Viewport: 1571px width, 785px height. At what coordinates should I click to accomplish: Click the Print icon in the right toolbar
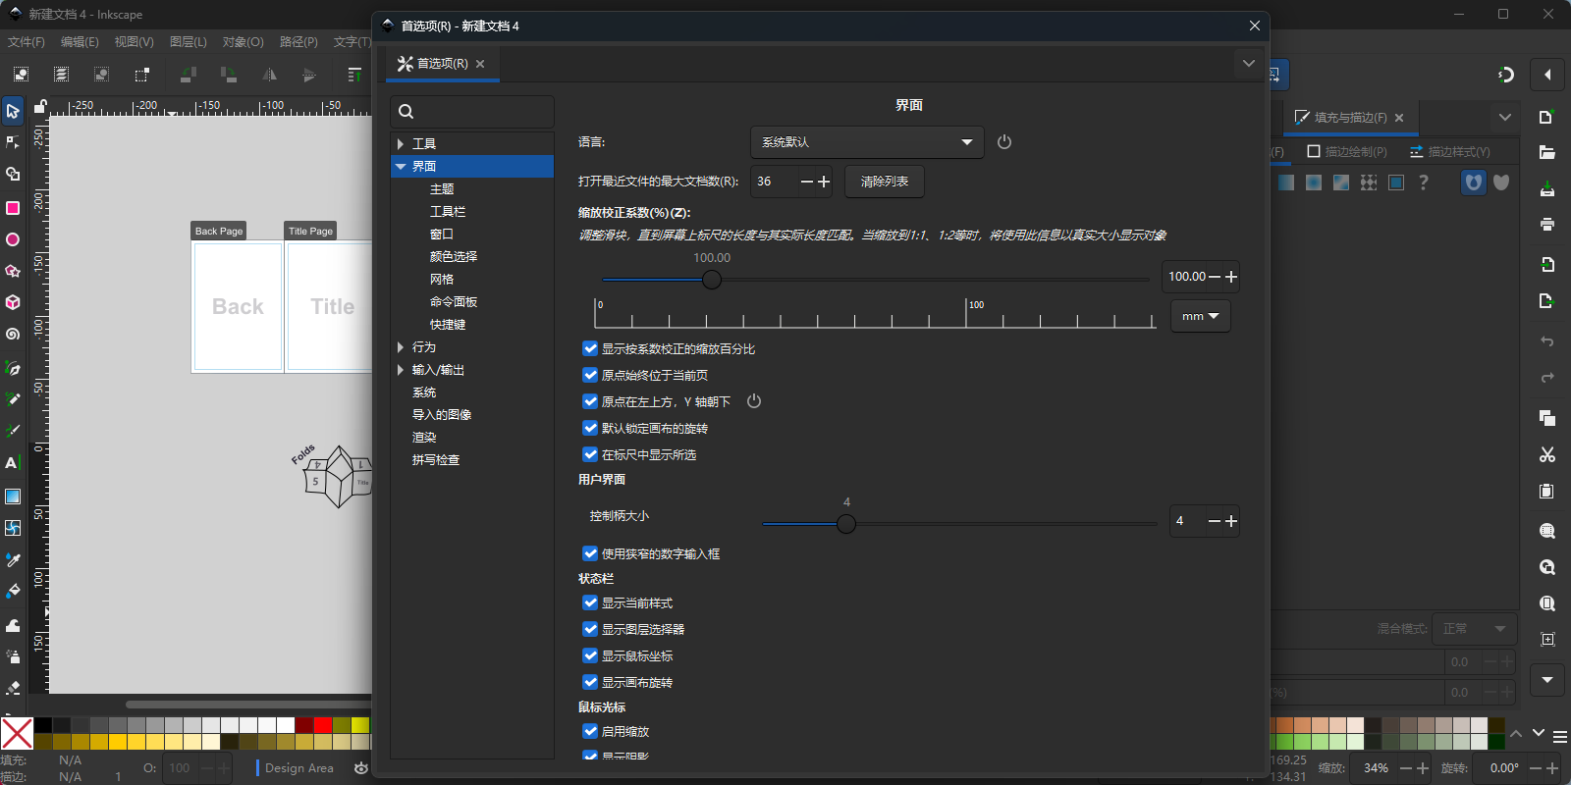(1547, 224)
